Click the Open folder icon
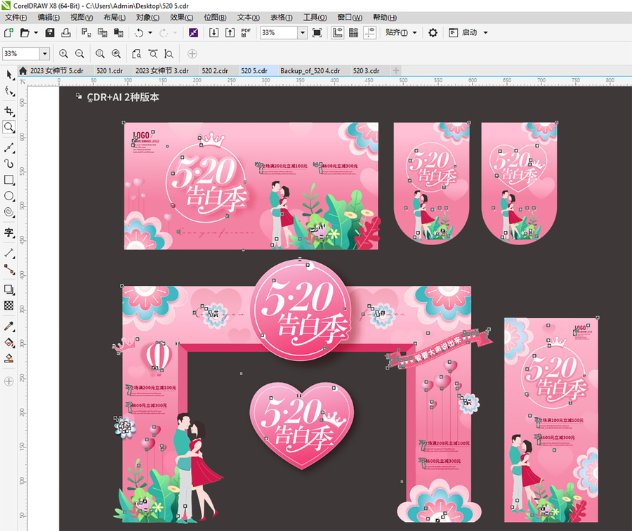 coord(25,32)
